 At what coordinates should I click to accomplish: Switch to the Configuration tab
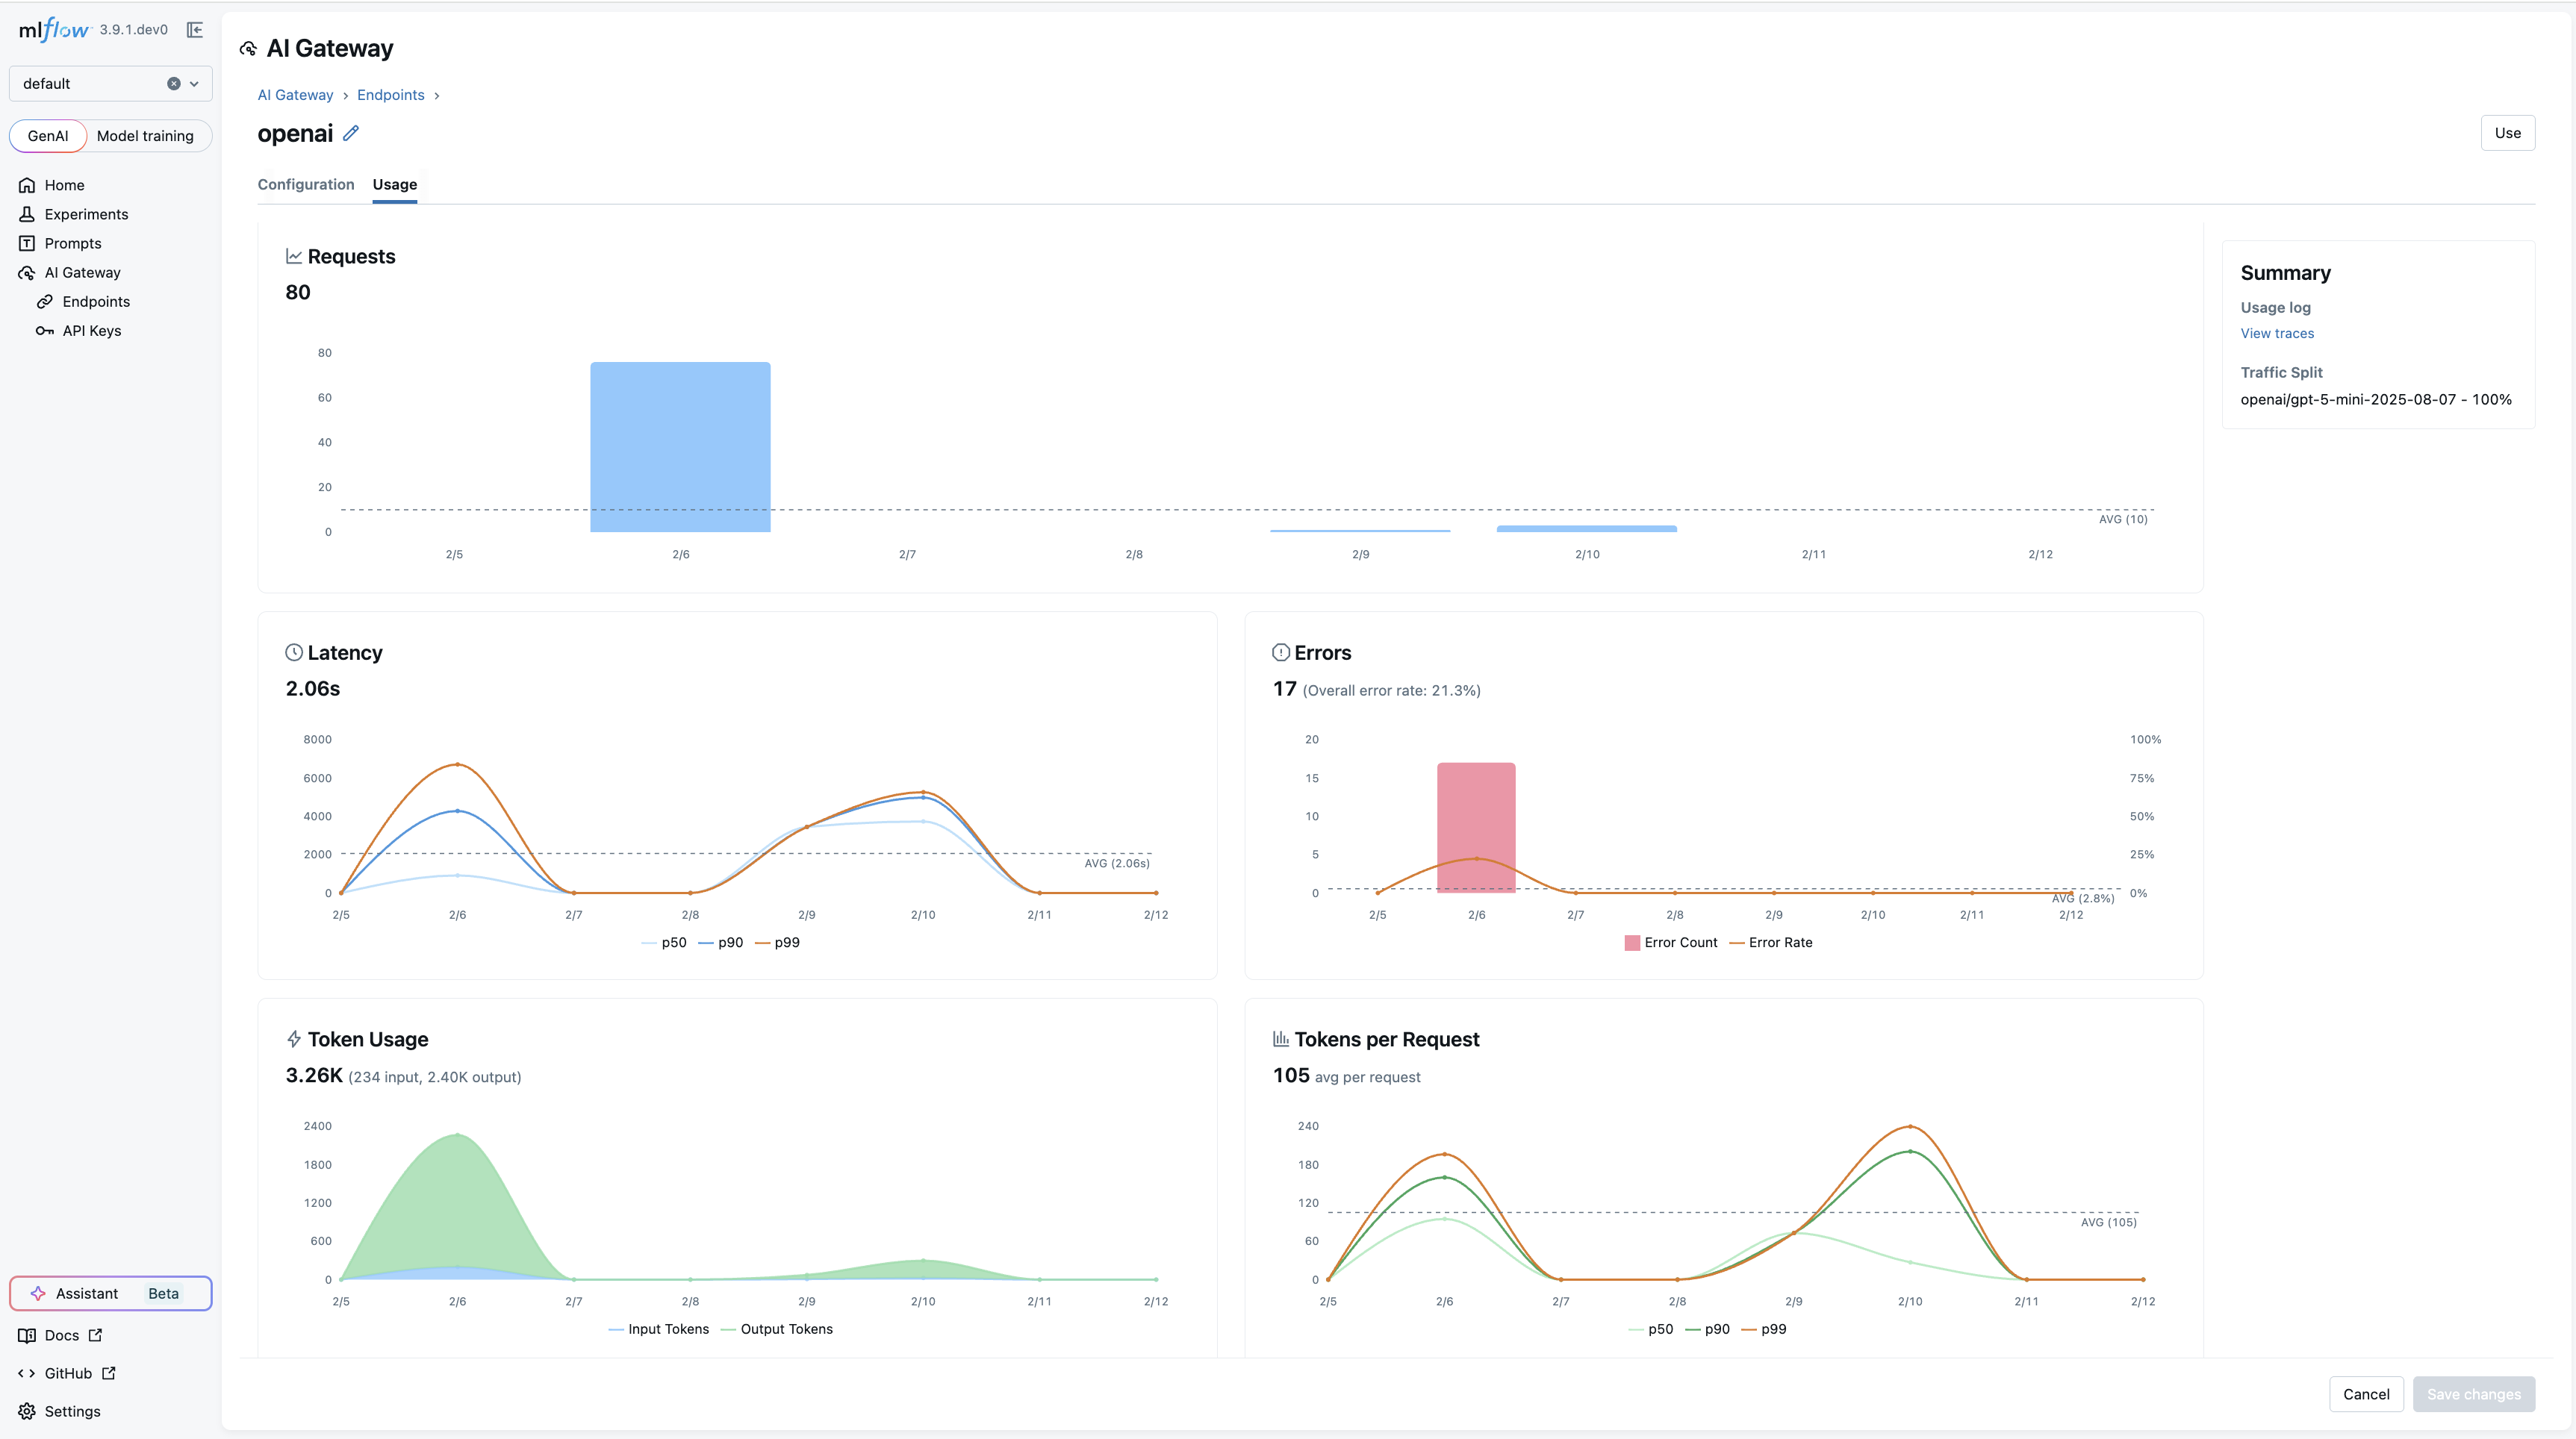[305, 184]
